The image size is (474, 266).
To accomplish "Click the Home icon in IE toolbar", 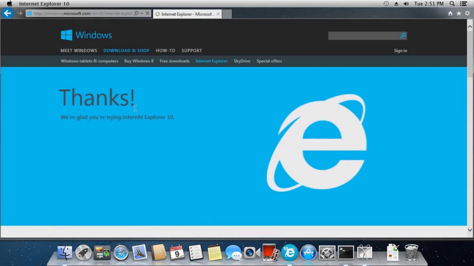I will tap(450, 13).
